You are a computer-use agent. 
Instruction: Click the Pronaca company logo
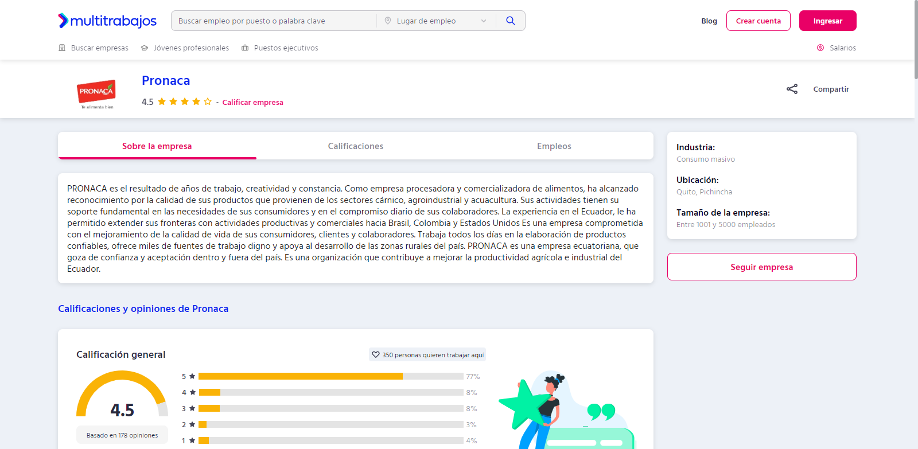(x=96, y=93)
